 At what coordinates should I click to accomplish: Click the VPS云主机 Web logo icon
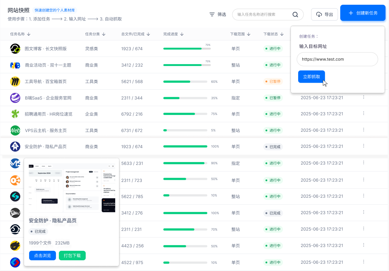15,130
